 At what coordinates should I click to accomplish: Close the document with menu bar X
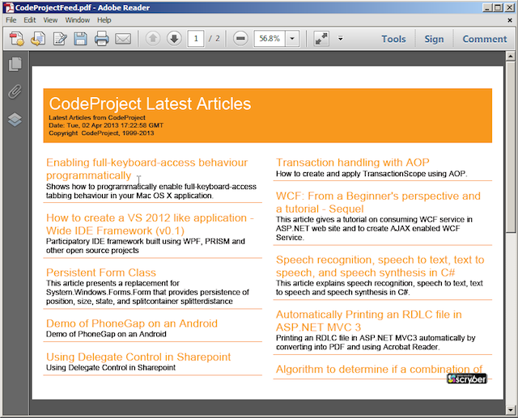pos(510,20)
